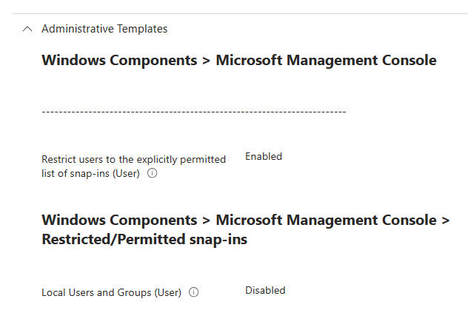Select the Disabled value for Local Users and Groups
Viewport: 468px width, 313px height.
[265, 290]
